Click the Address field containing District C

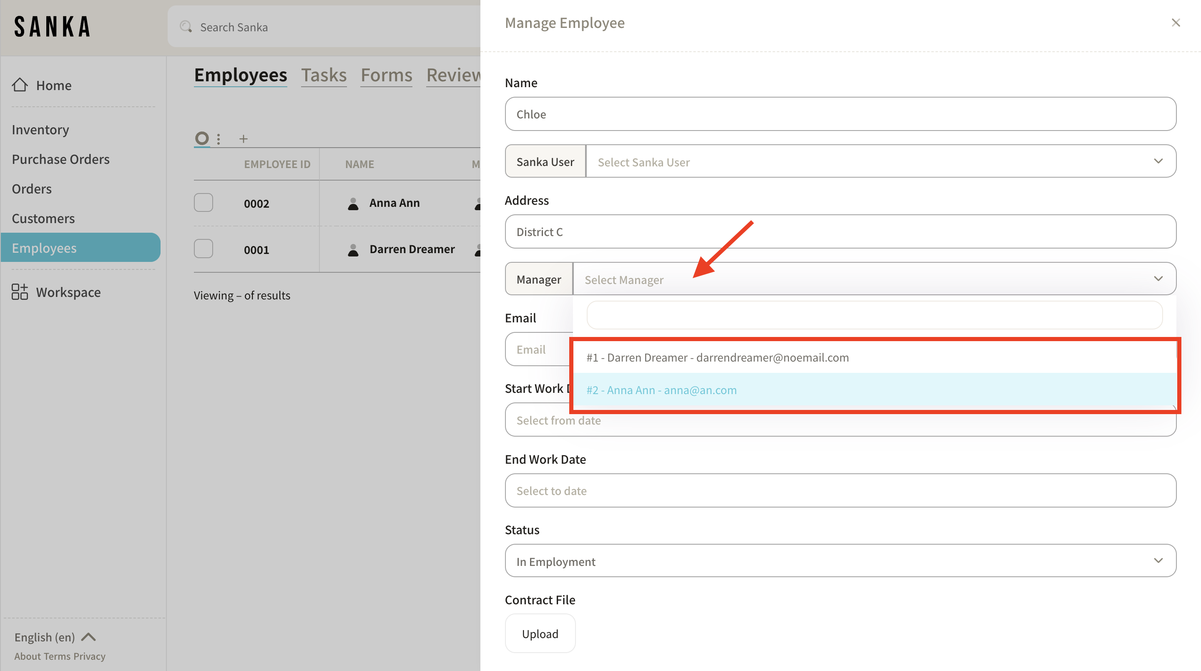coord(840,231)
